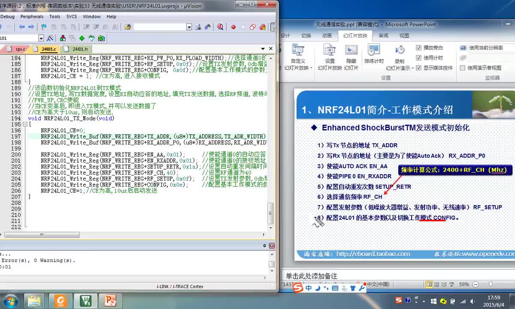Click the Find icon next to search box

click(198, 27)
